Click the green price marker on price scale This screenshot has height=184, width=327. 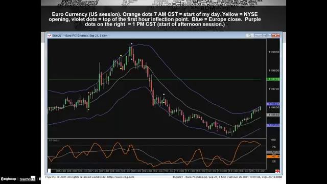(273, 79)
